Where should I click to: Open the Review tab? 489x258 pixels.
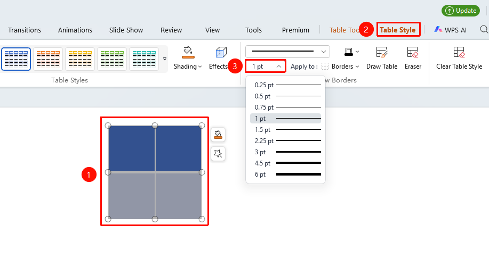pos(171,30)
